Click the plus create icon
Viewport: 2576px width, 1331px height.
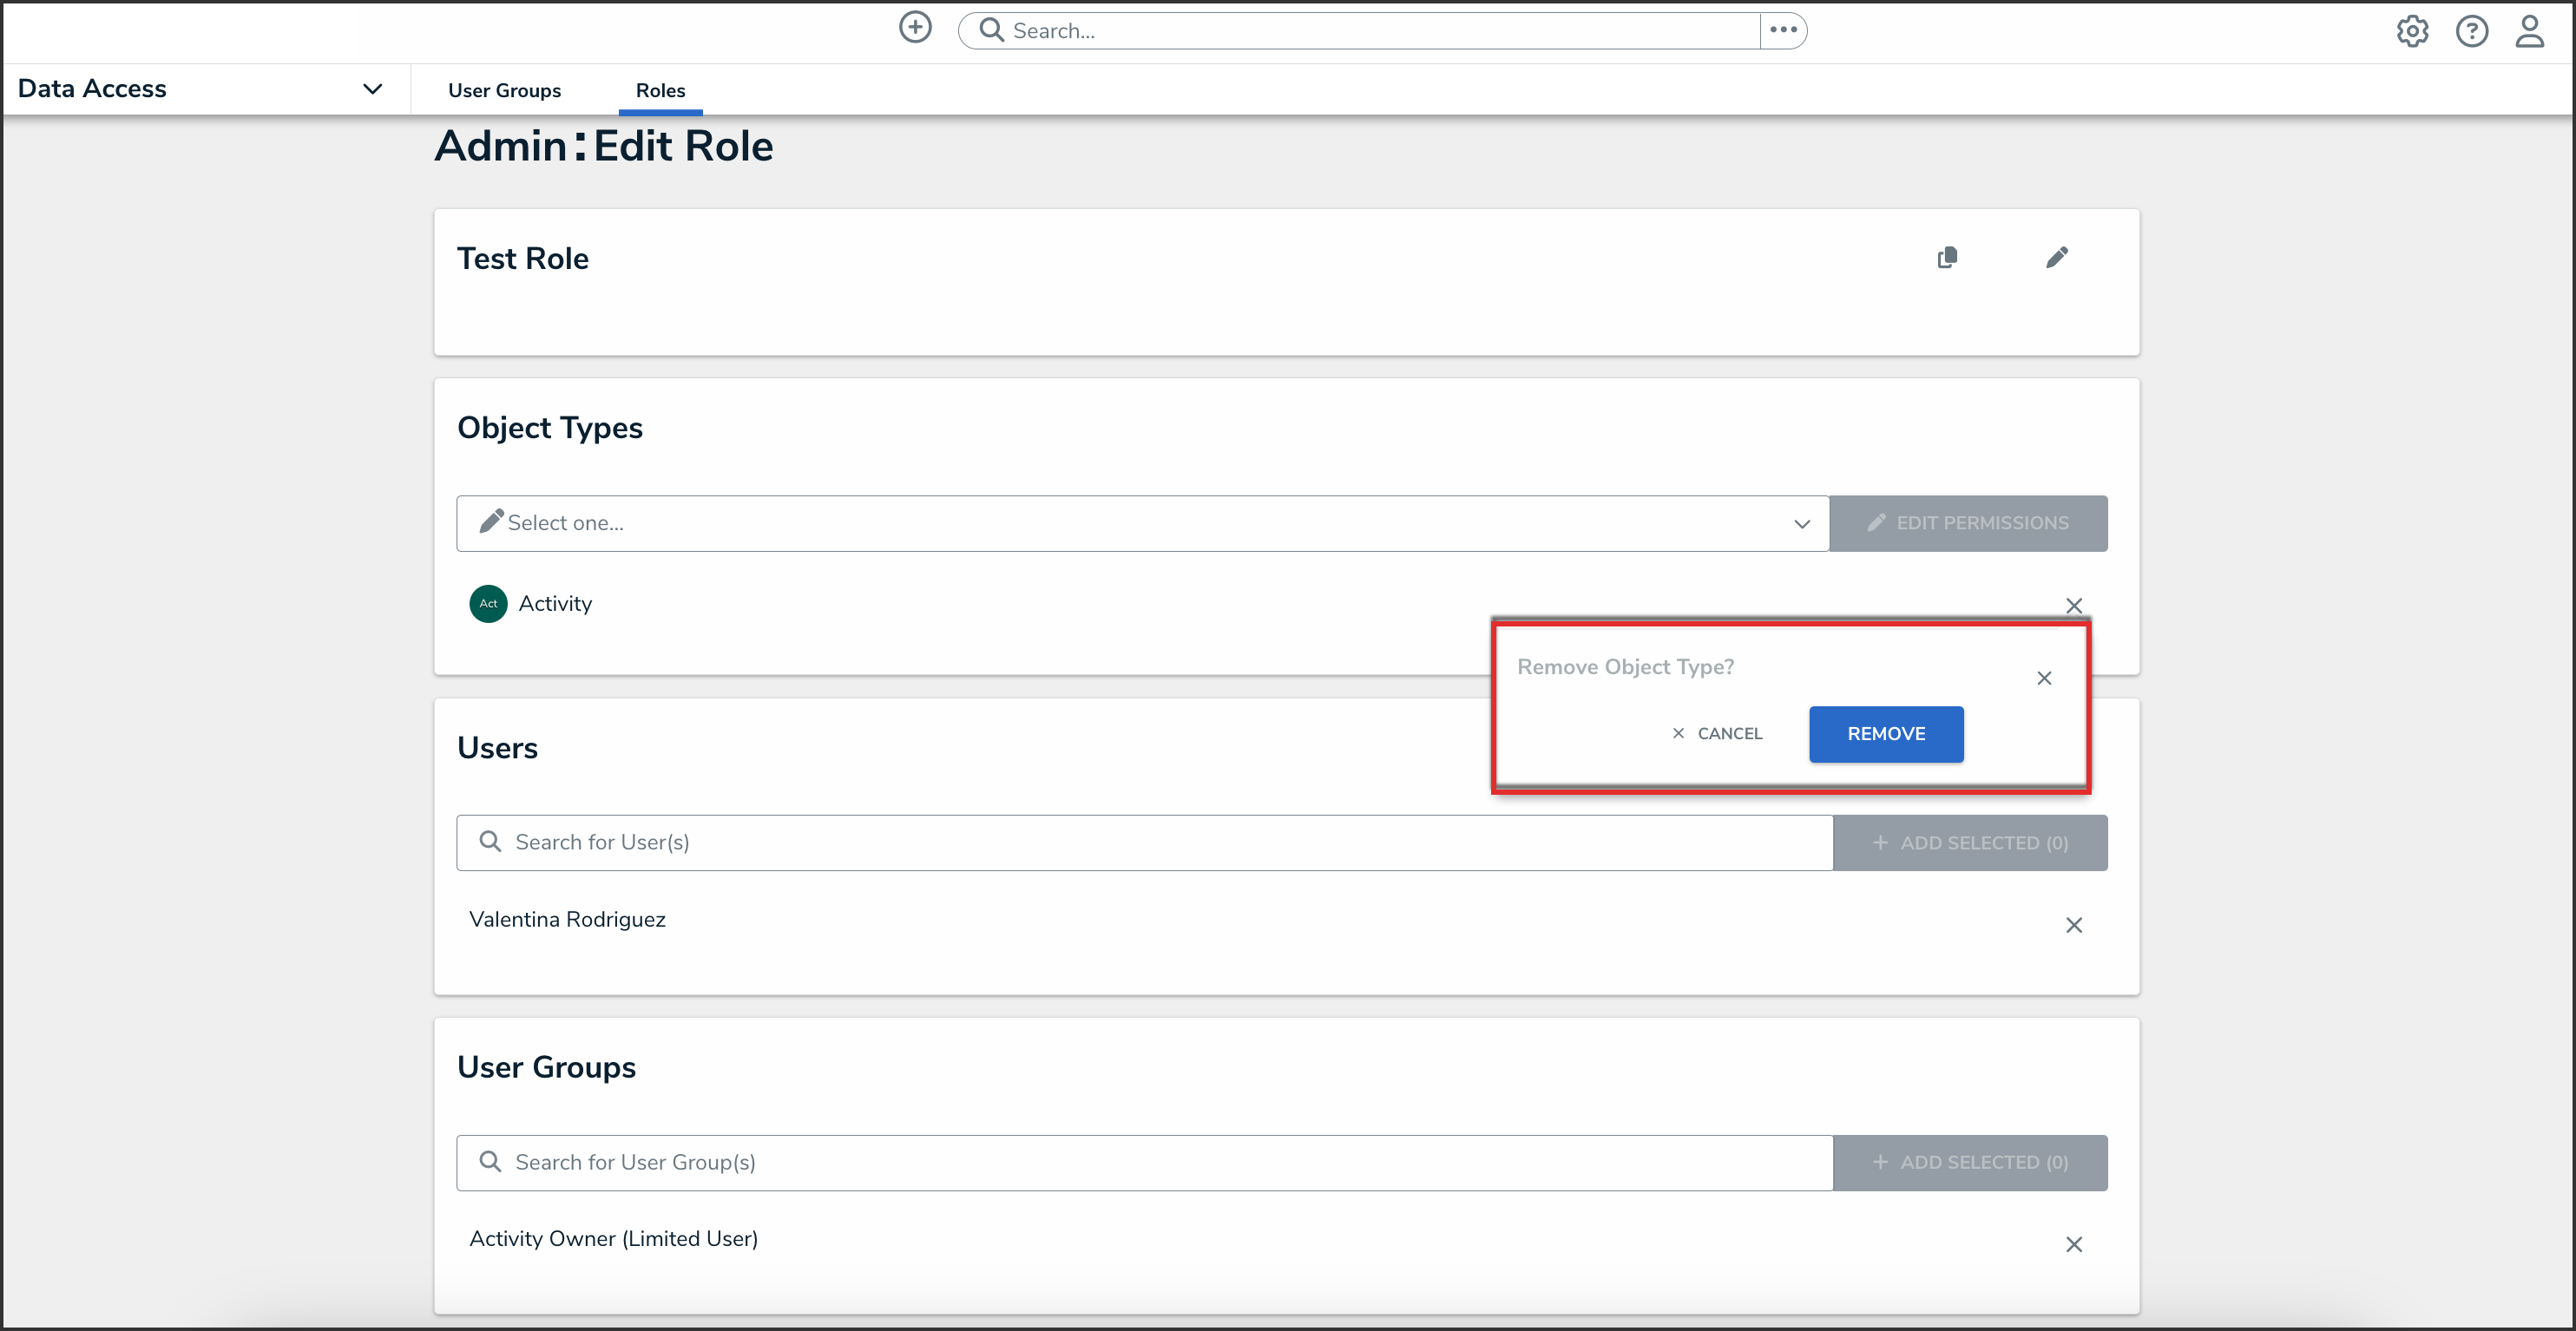point(914,28)
